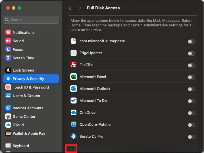Viewport: 204px width, 153px height.
Task: Click the Microsoft Excel app icon
Action: (74, 77)
